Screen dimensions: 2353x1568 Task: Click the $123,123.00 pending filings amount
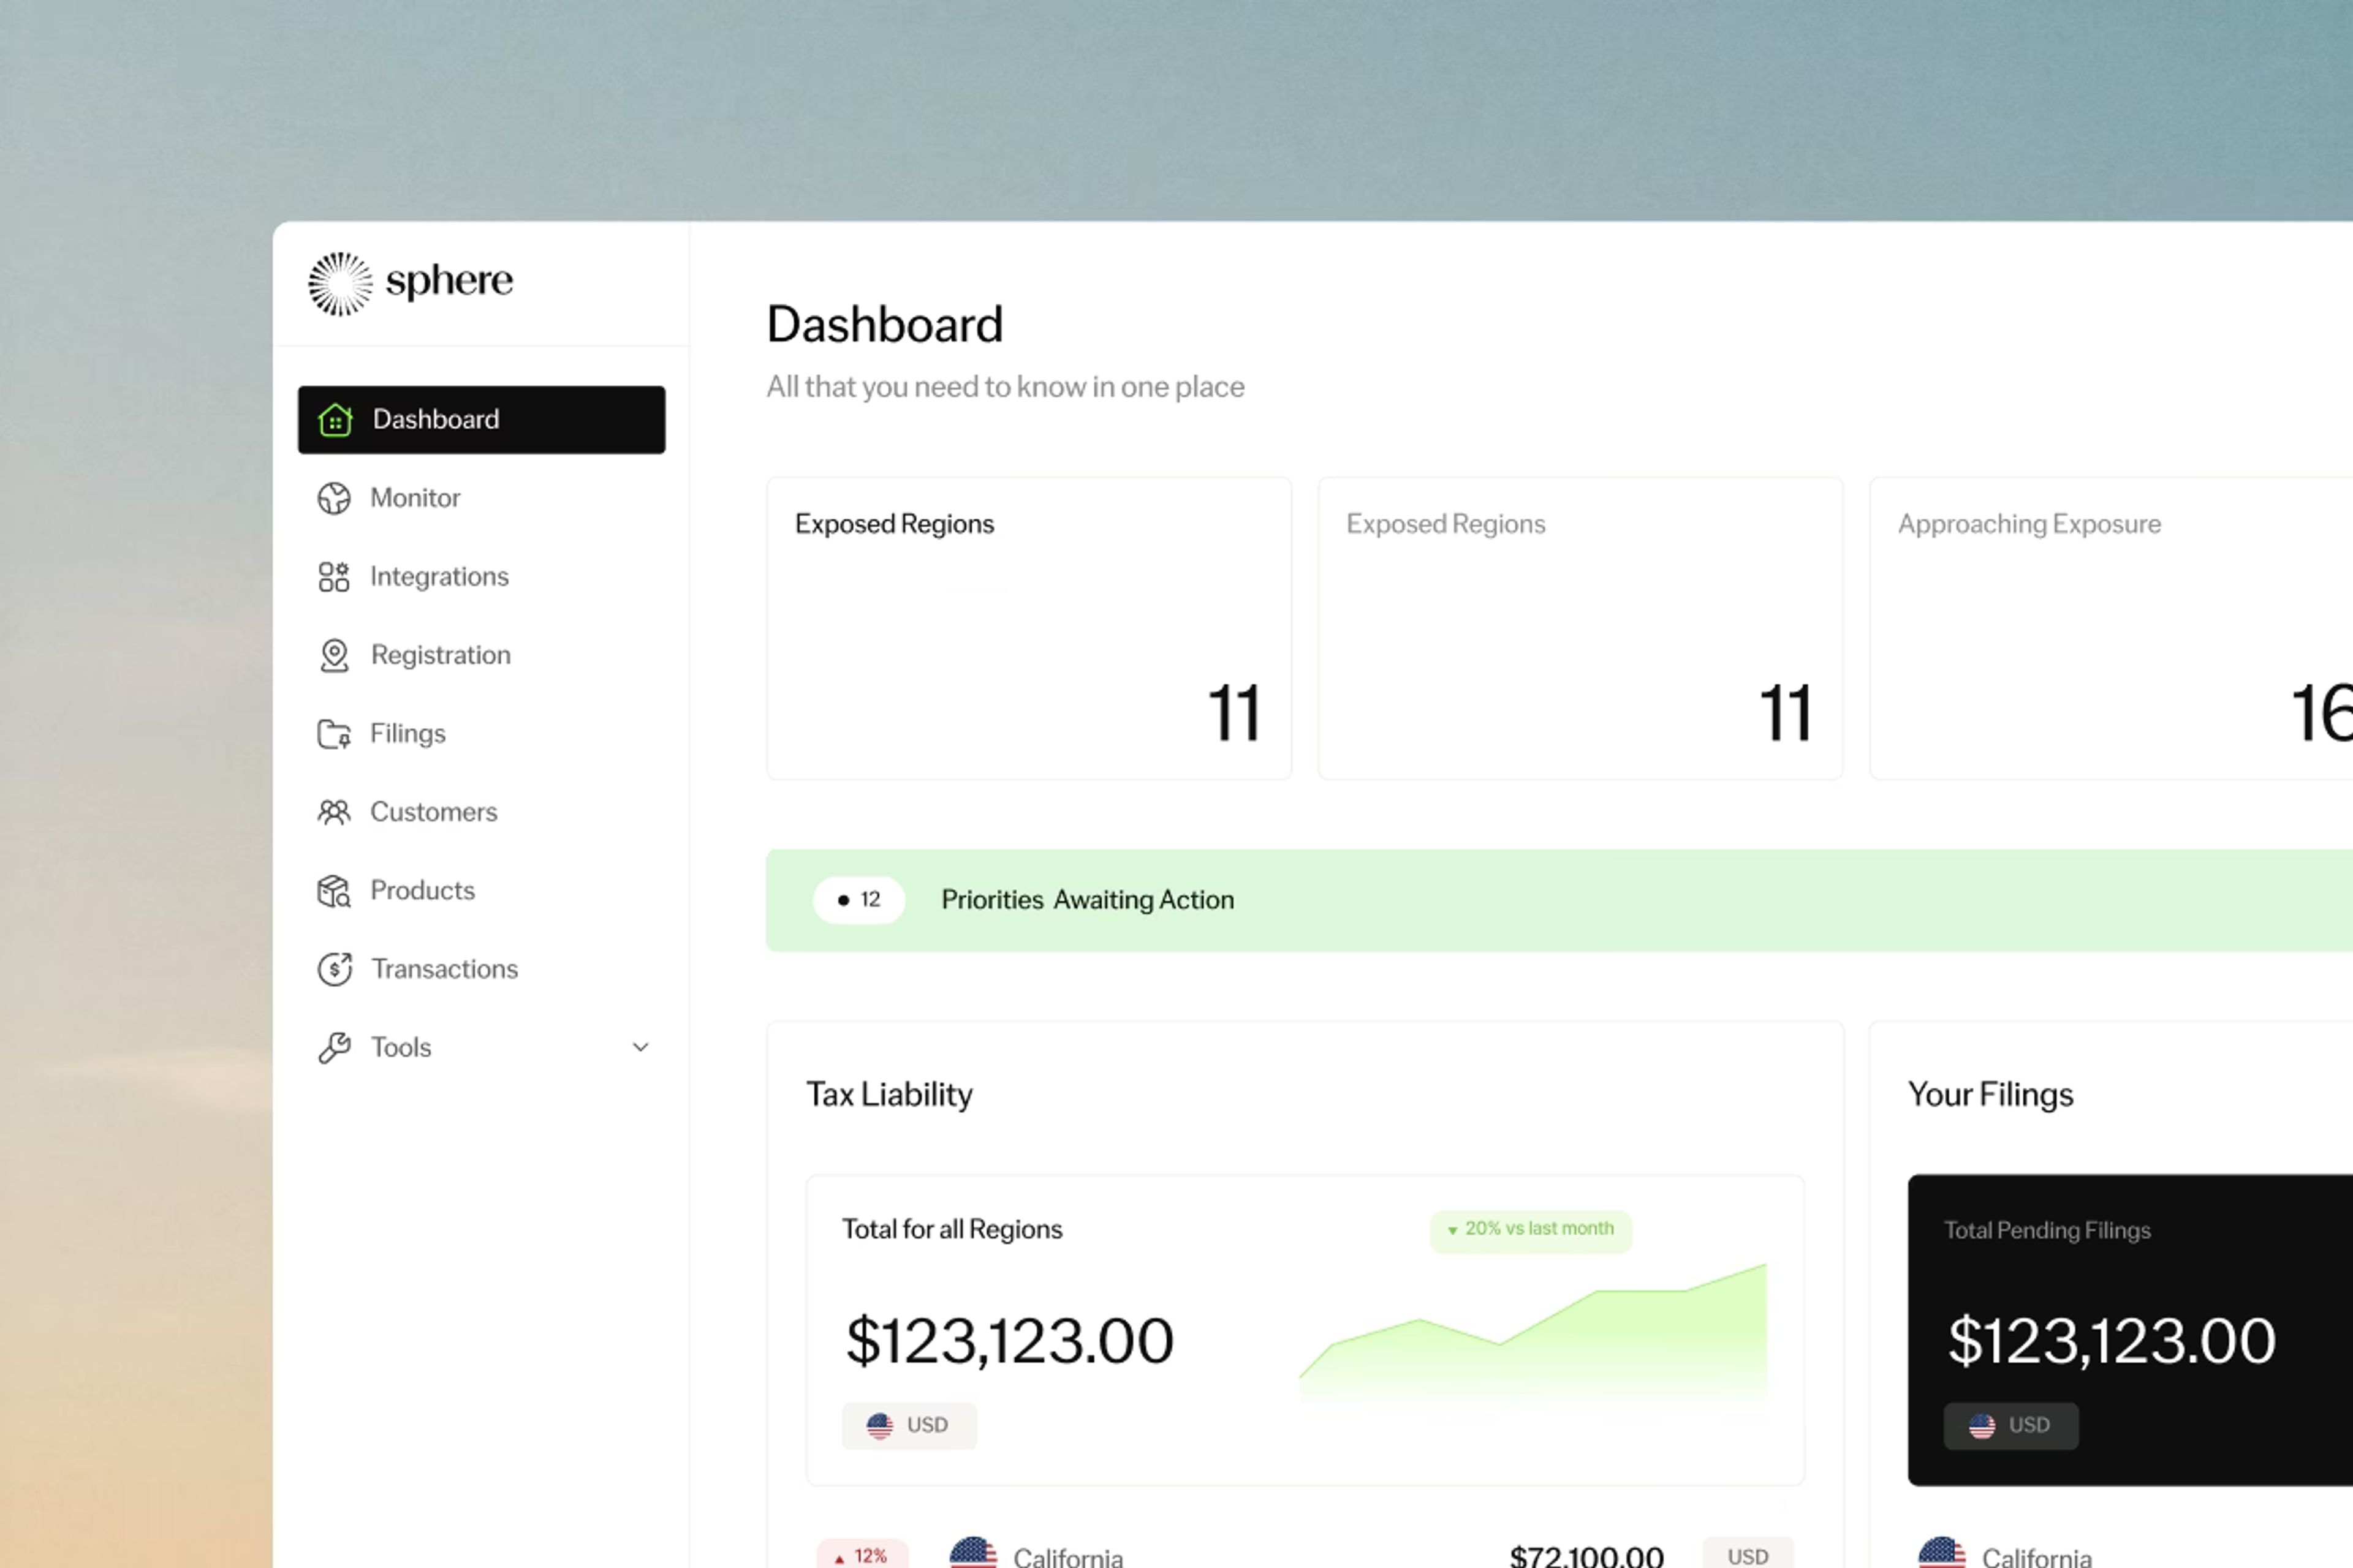(2112, 1341)
